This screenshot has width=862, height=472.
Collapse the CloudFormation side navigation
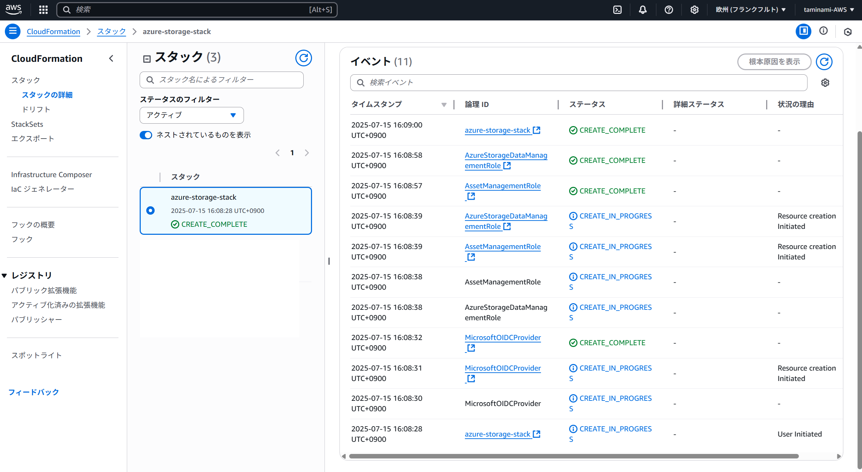tap(111, 58)
